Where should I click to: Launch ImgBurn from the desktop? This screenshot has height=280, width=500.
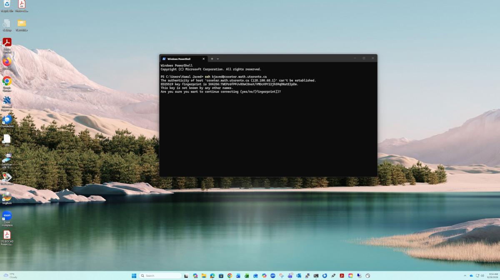click(x=7, y=198)
